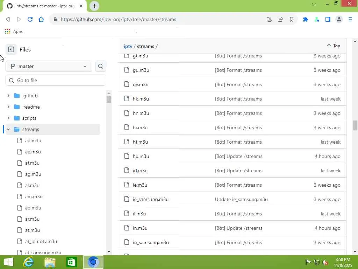Open a new tab with plus button
358x269 pixels.
coord(94,6)
